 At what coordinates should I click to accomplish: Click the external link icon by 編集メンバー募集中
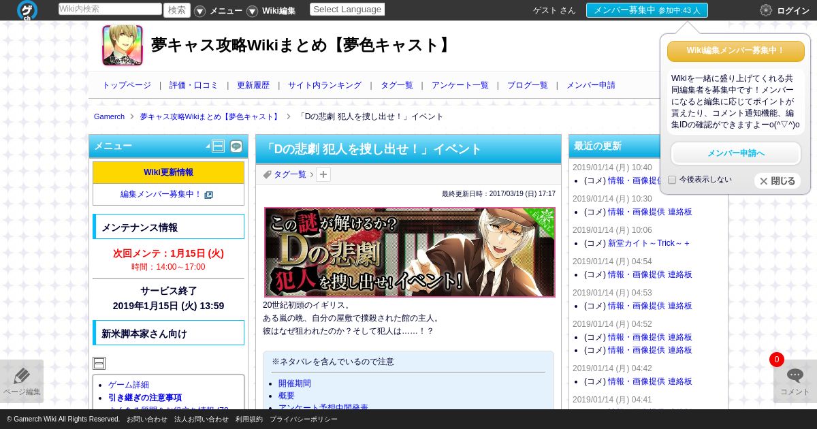(208, 195)
